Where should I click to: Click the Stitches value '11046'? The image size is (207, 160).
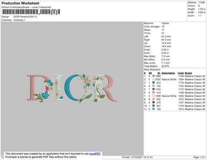tap(201, 2)
